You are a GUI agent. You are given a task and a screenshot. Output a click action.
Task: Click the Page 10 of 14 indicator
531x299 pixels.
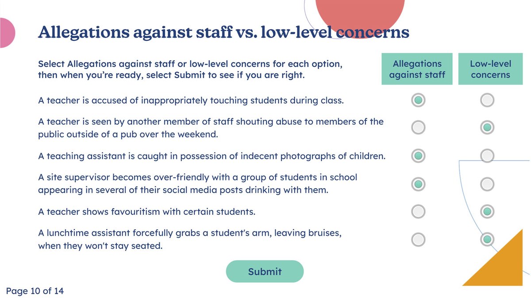pyautogui.click(x=35, y=291)
